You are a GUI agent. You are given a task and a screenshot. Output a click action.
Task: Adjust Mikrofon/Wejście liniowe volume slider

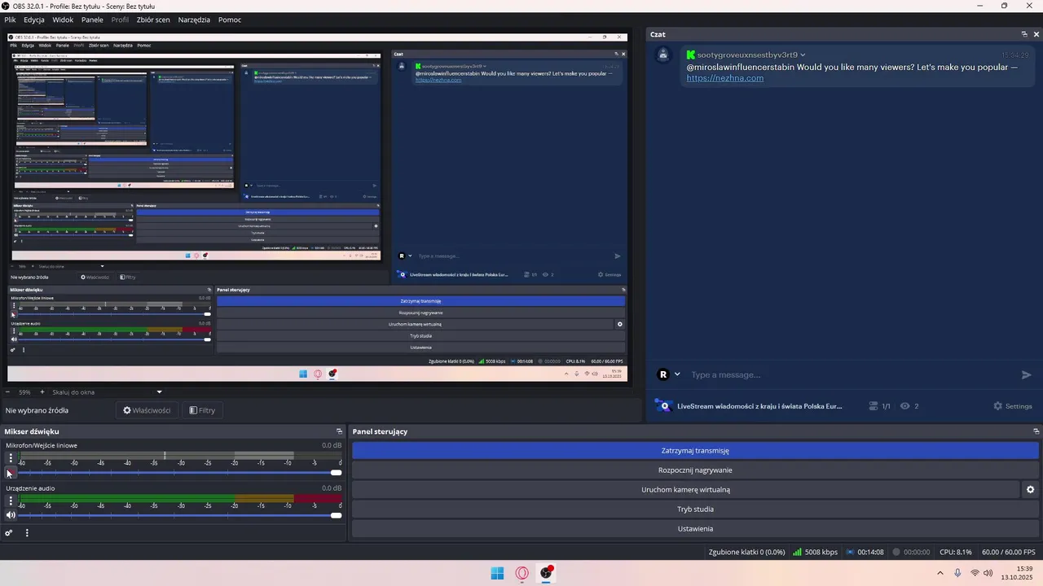click(x=179, y=473)
